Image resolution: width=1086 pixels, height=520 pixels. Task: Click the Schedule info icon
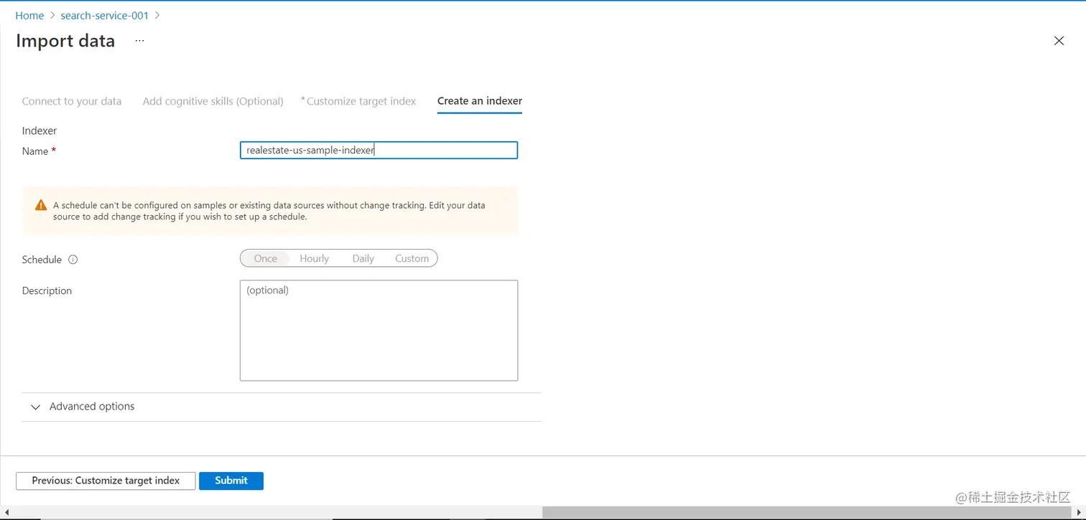tap(73, 260)
